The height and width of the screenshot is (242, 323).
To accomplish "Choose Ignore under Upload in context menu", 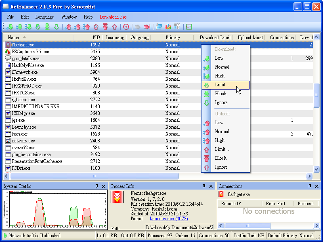I will 226,167.
